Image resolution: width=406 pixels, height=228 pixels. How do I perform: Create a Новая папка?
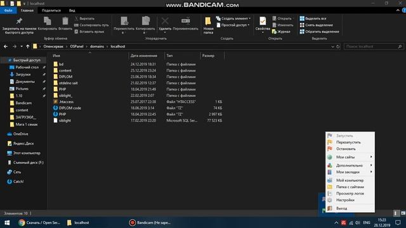point(208,25)
